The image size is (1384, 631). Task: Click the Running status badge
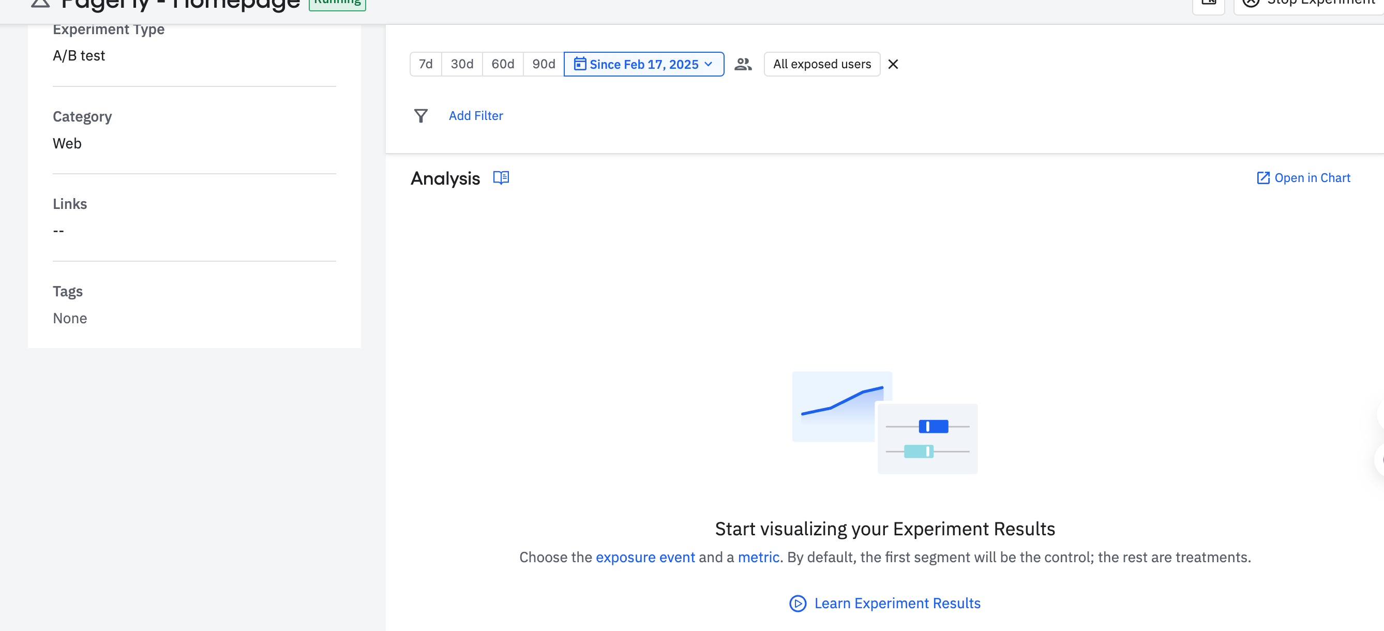tap(337, 3)
